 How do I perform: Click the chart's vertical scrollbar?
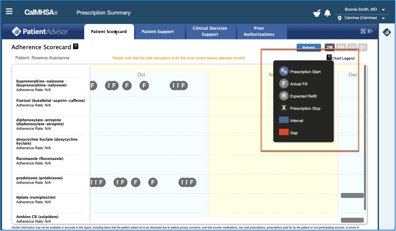pos(365,136)
